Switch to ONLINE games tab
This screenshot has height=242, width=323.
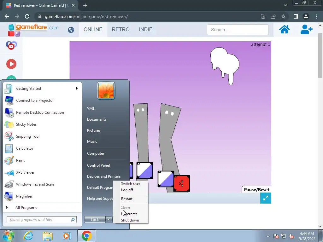(93, 29)
